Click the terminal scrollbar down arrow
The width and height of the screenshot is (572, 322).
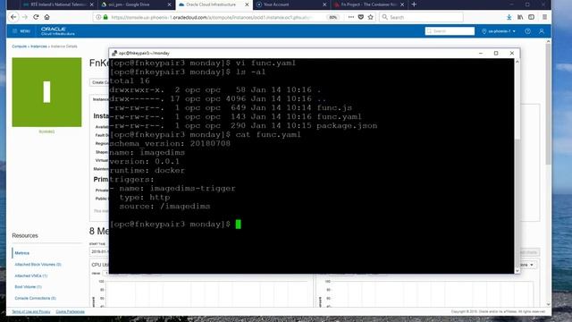[517, 271]
